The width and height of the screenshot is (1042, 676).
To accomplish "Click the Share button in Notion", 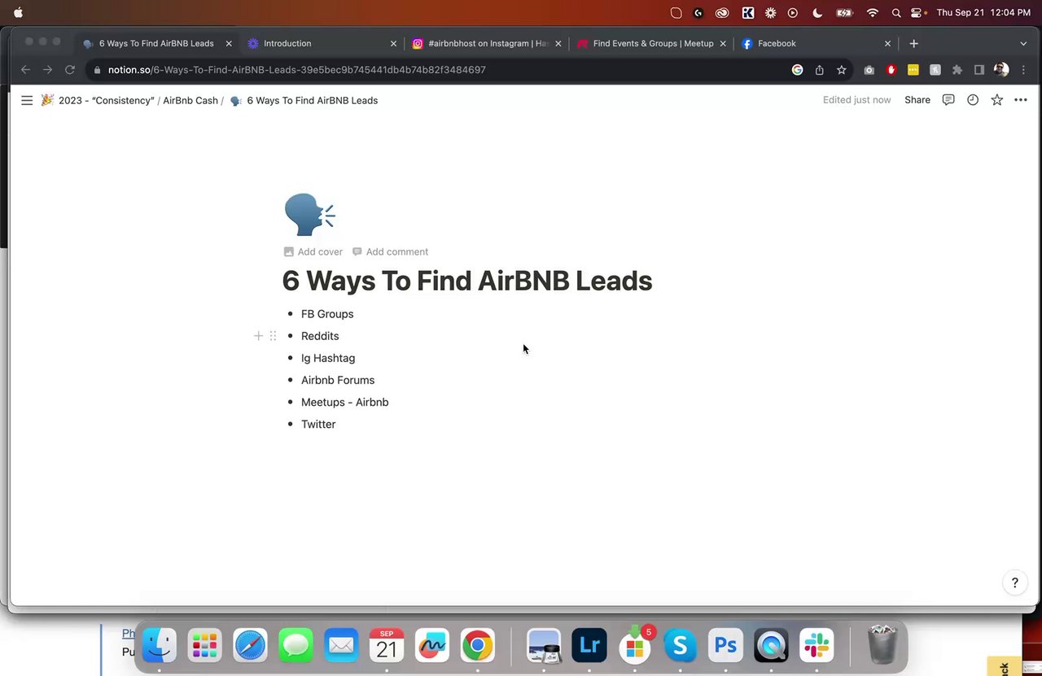I will tap(917, 100).
